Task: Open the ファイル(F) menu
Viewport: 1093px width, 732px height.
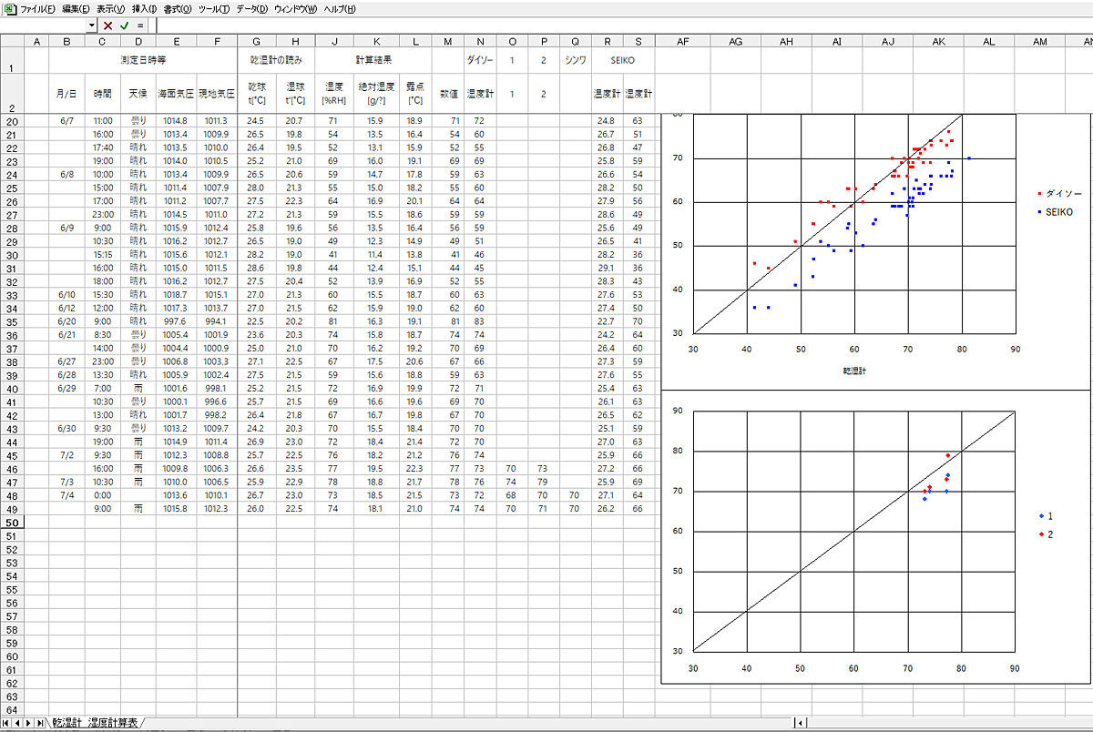Action: pos(37,8)
